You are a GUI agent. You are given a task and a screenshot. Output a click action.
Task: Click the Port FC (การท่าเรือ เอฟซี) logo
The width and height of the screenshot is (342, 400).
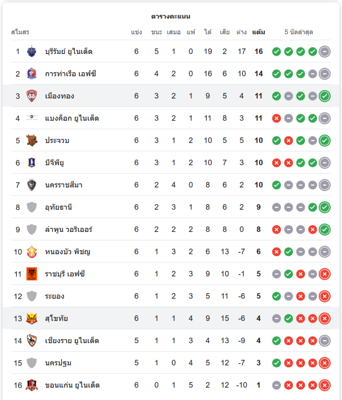click(32, 74)
